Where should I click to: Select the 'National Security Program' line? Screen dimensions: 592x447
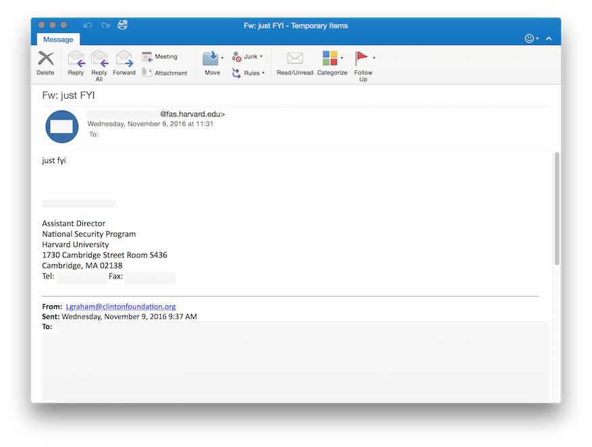point(88,234)
